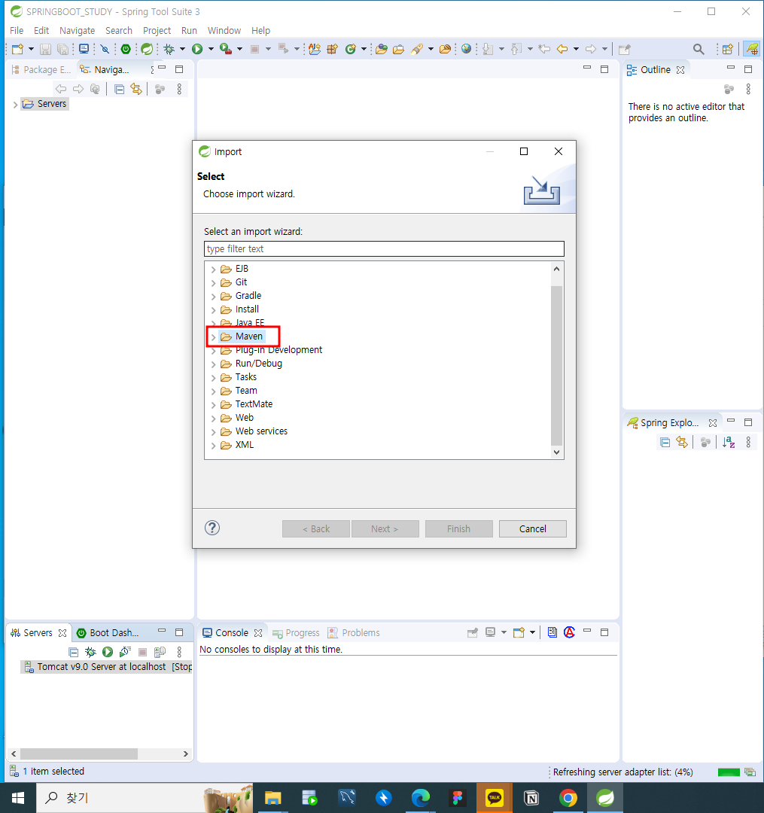Switch to the Progress tab
Screen dimensions: 764x813
coord(296,632)
